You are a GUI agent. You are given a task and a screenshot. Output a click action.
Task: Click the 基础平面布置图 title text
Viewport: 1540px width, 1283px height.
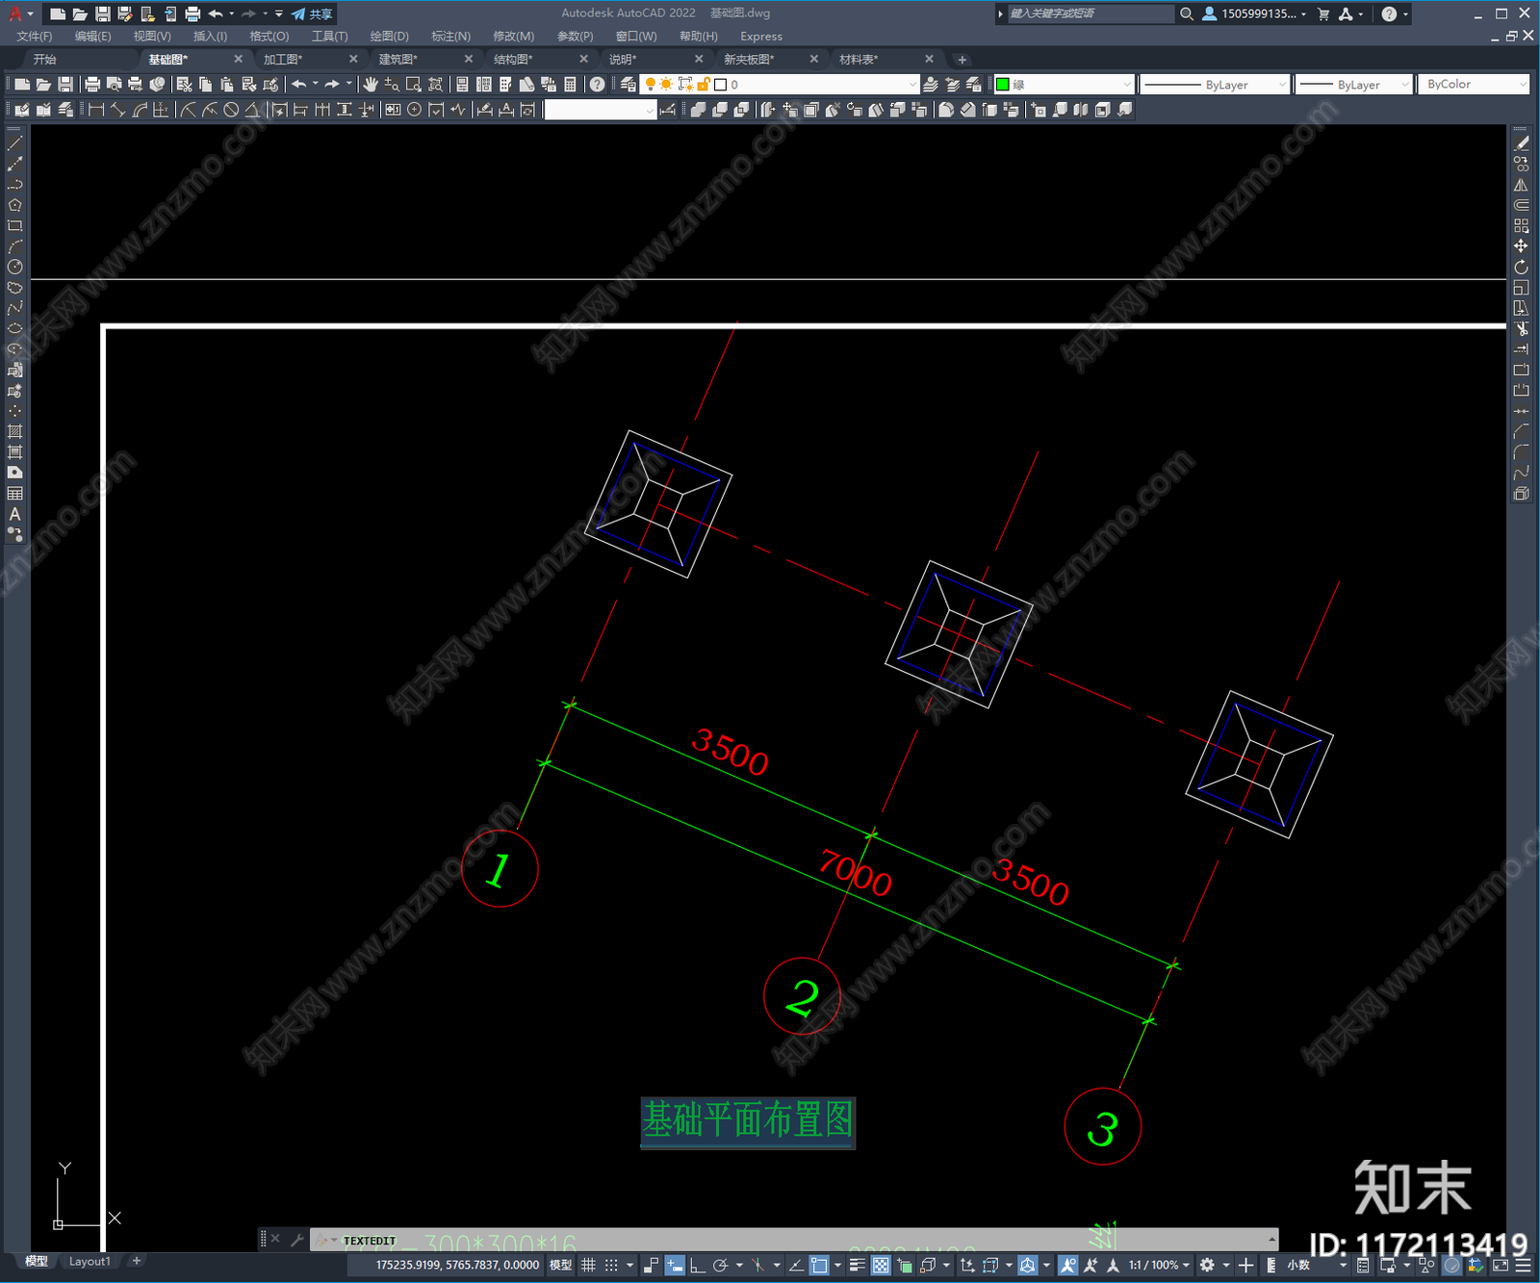pyautogui.click(x=748, y=1121)
